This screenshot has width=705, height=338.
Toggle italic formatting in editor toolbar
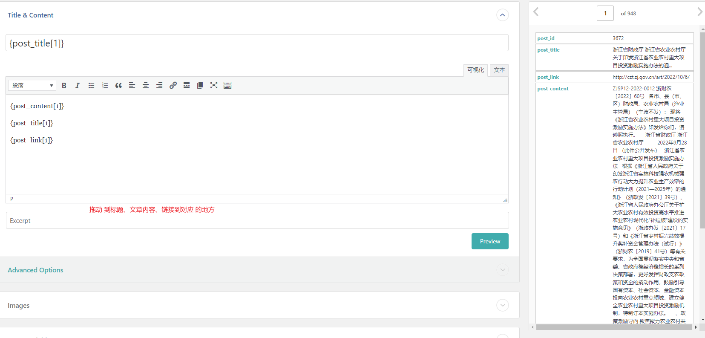click(78, 86)
